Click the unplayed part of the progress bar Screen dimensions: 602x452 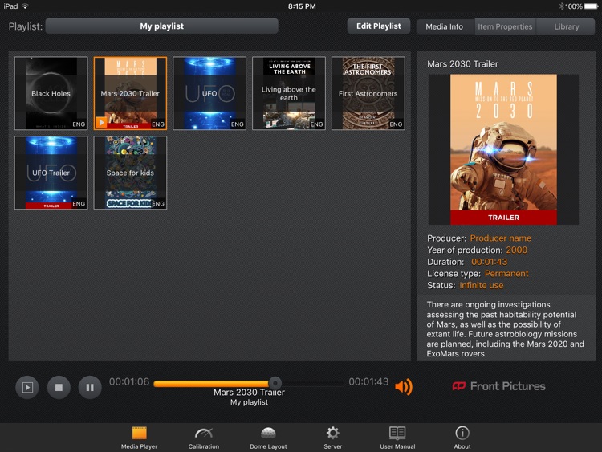tap(312, 383)
